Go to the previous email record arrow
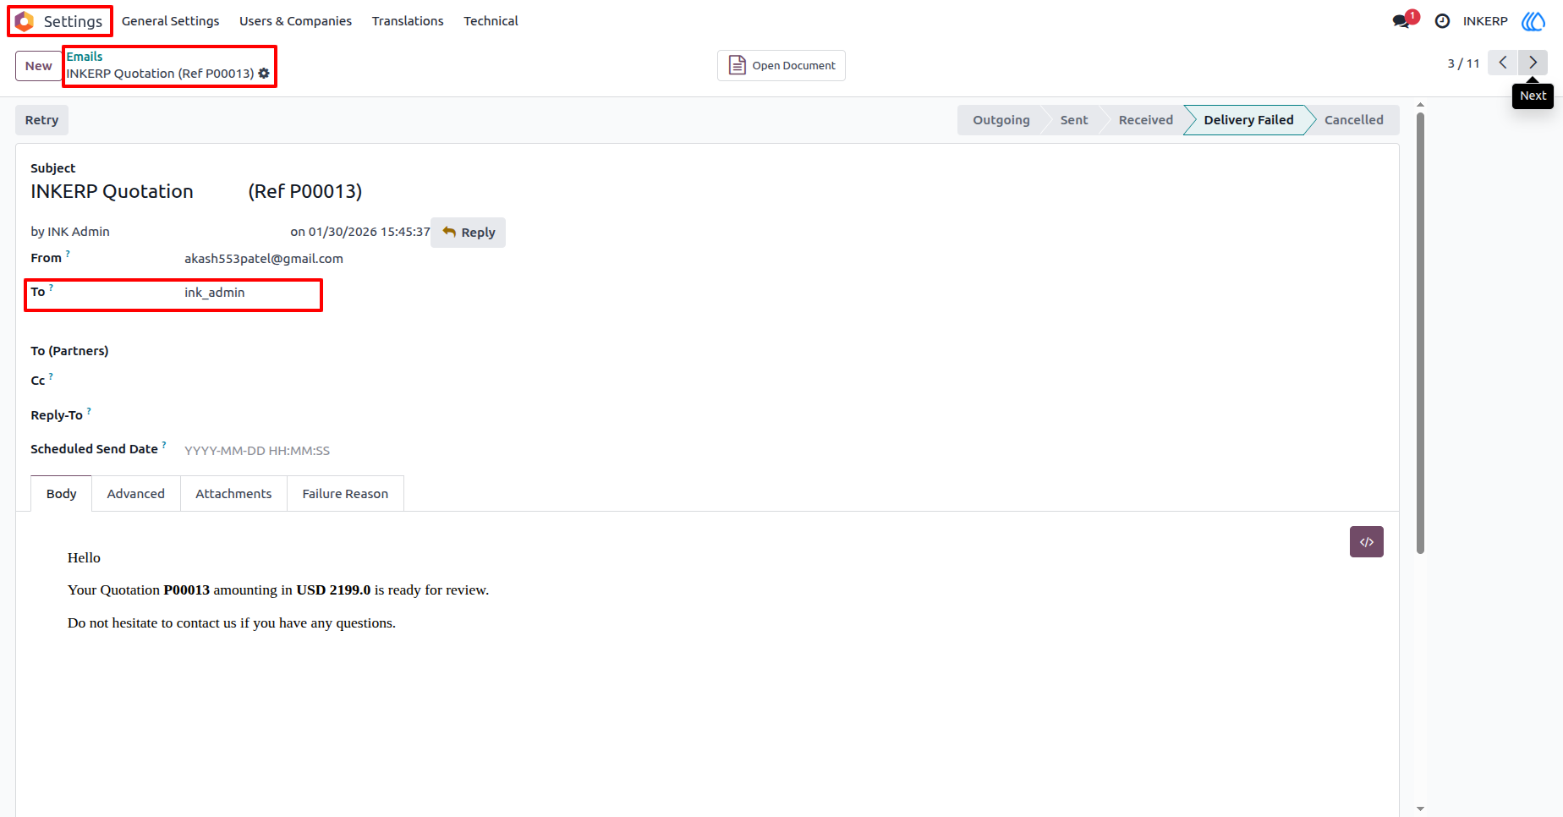Screen dimensions: 1563x817 [x=1503, y=63]
